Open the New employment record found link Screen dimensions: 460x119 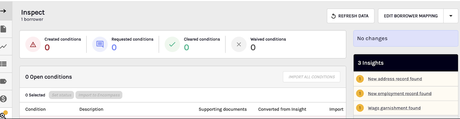[x=400, y=94]
